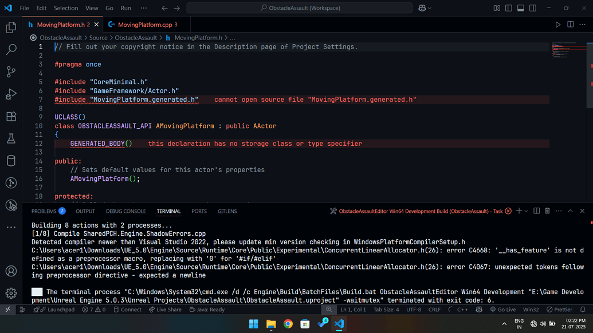Split the terminal pane
Image resolution: width=593 pixels, height=333 pixels.
[536, 211]
